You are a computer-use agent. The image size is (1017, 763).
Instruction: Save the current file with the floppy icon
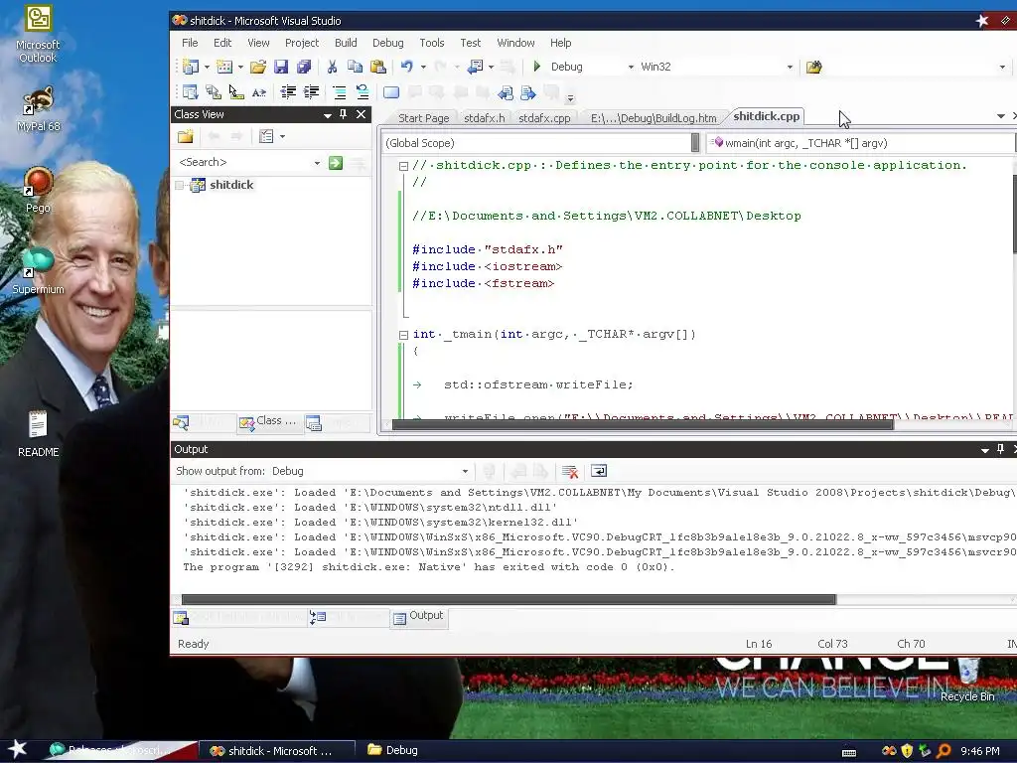click(281, 67)
